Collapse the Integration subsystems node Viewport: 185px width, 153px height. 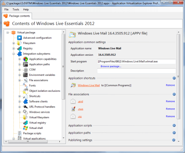[13, 54]
